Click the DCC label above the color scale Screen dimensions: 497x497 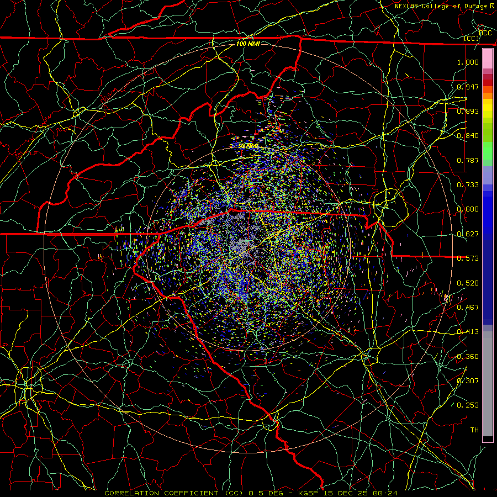tap(485, 33)
